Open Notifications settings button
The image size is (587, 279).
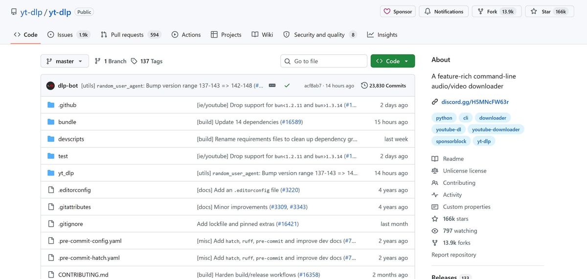click(x=444, y=12)
